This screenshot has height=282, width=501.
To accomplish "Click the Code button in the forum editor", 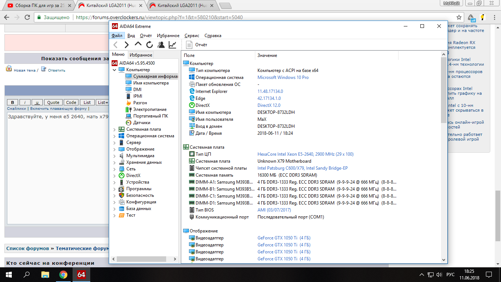I will point(71,102).
